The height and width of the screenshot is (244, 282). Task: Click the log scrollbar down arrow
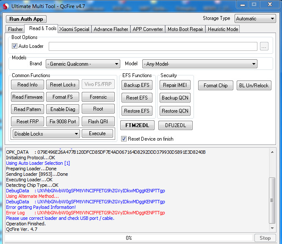pyautogui.click(x=272, y=228)
